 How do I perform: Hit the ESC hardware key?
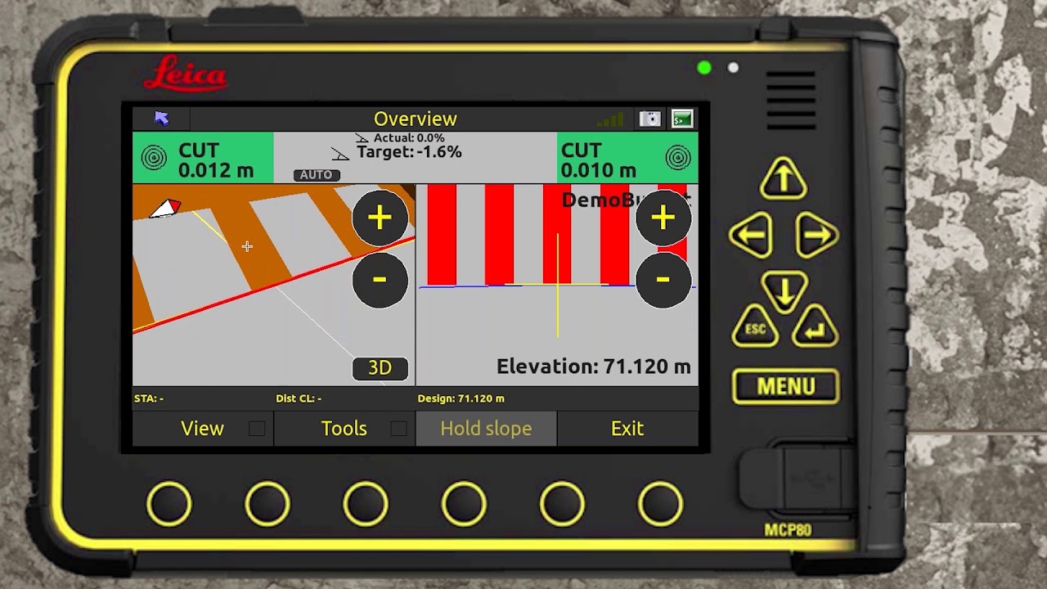755,326
